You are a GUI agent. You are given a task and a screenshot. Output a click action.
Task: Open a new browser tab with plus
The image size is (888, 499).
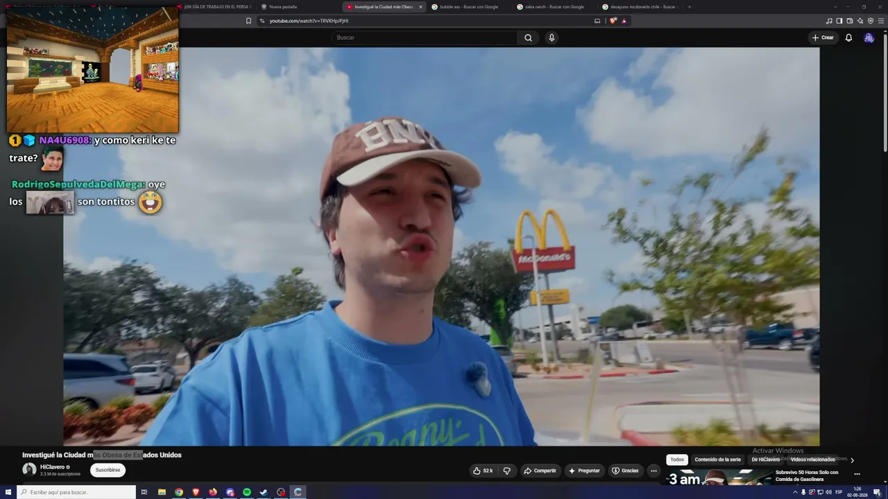[x=689, y=7]
